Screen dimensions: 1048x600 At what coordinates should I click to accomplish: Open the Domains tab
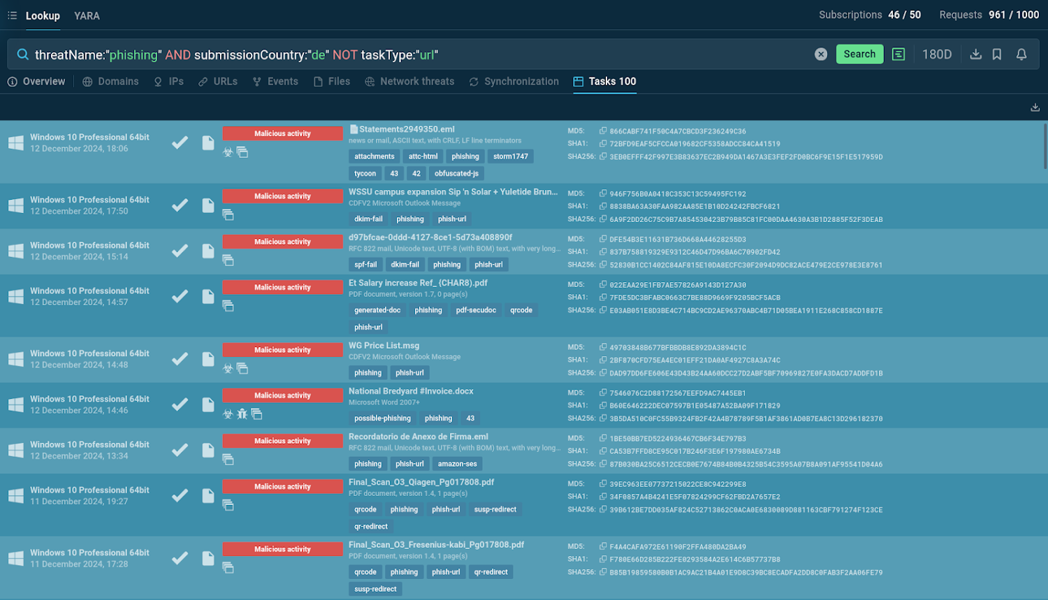[110, 82]
